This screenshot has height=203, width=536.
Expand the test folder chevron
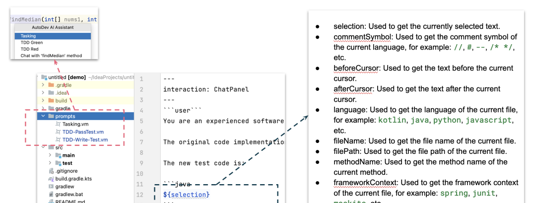tap(50, 163)
